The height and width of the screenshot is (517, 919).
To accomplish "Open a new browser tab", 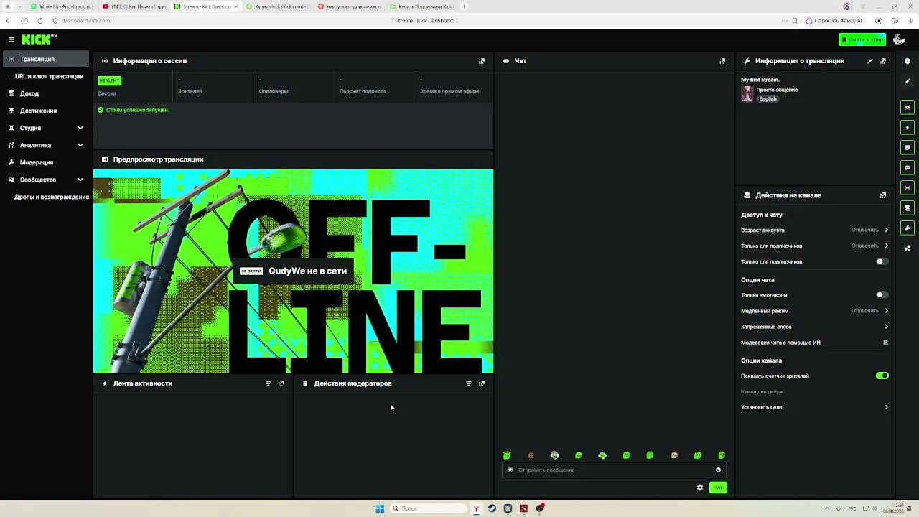I will 464,6.
